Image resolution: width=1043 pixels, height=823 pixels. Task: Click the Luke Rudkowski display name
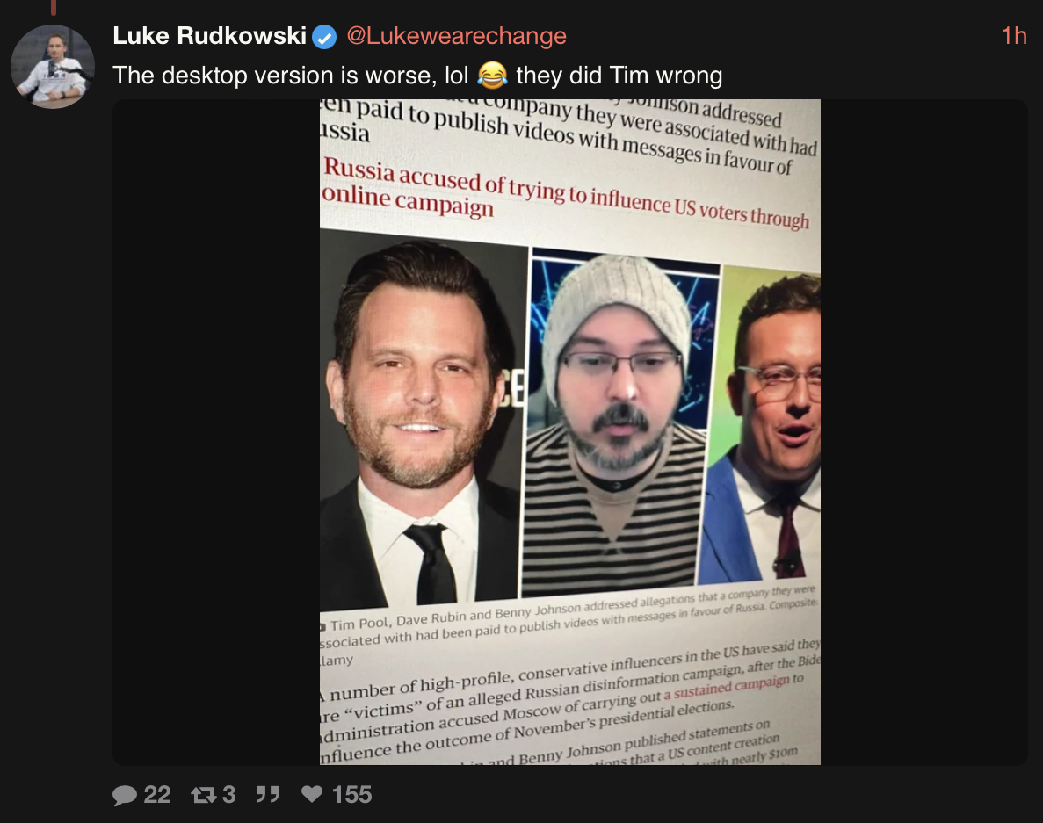[x=209, y=36]
